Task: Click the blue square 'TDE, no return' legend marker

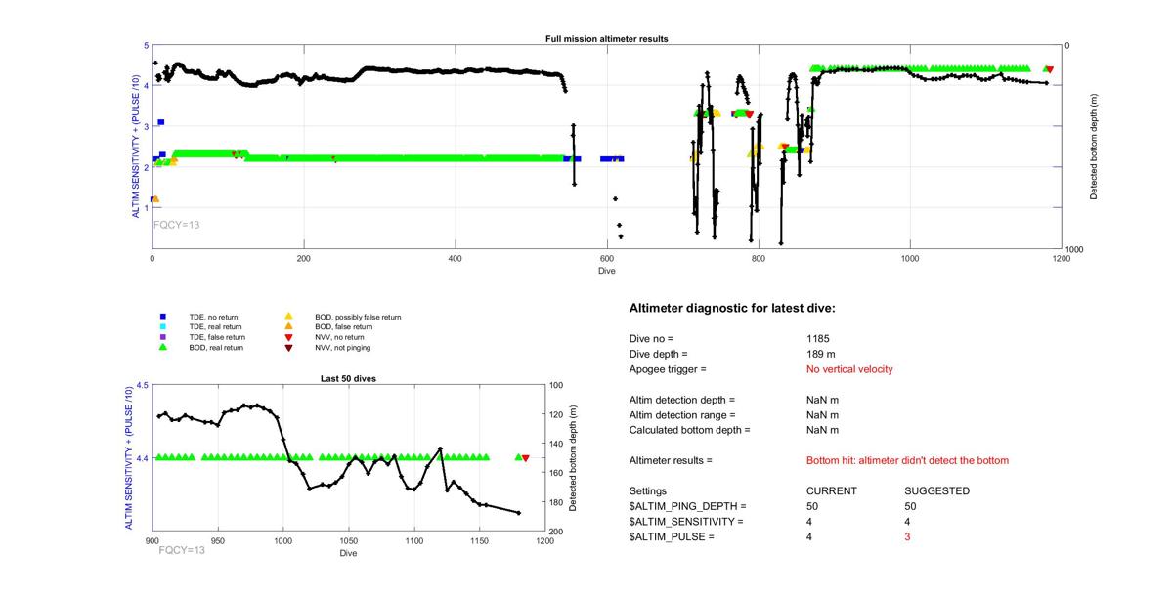Action: coord(162,317)
